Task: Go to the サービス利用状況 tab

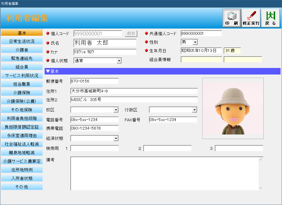Action: pyautogui.click(x=22, y=76)
